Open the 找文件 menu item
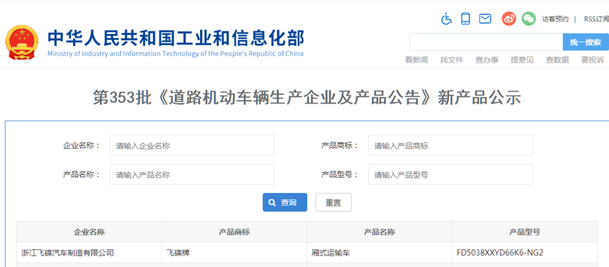This screenshot has width=609, height=267. (452, 60)
